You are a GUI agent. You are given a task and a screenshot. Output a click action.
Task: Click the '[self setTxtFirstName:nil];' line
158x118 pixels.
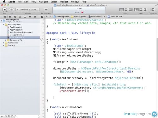tap(76, 114)
